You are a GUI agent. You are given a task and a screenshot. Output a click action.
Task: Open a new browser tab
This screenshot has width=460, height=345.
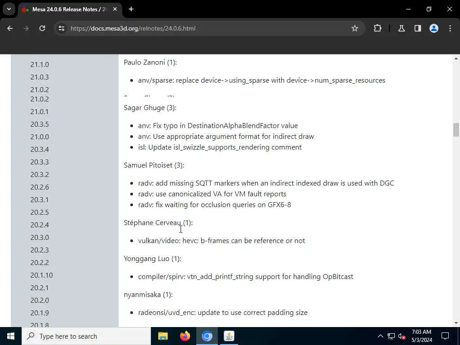click(x=131, y=9)
